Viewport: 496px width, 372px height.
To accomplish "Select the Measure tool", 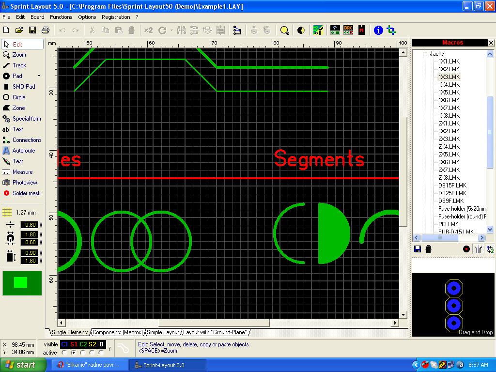I will click(x=22, y=172).
